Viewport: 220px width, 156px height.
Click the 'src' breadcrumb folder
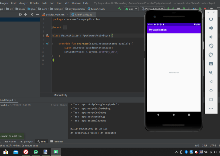pos(9,9)
